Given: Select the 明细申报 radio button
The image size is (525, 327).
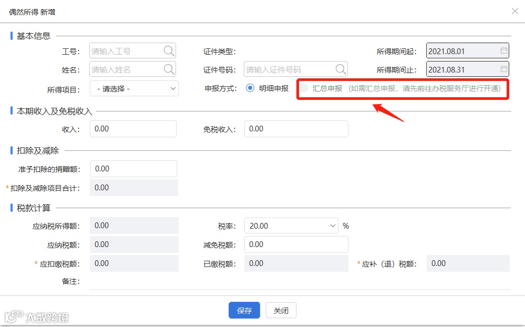Looking at the screenshot, I should pyautogui.click(x=250, y=88).
